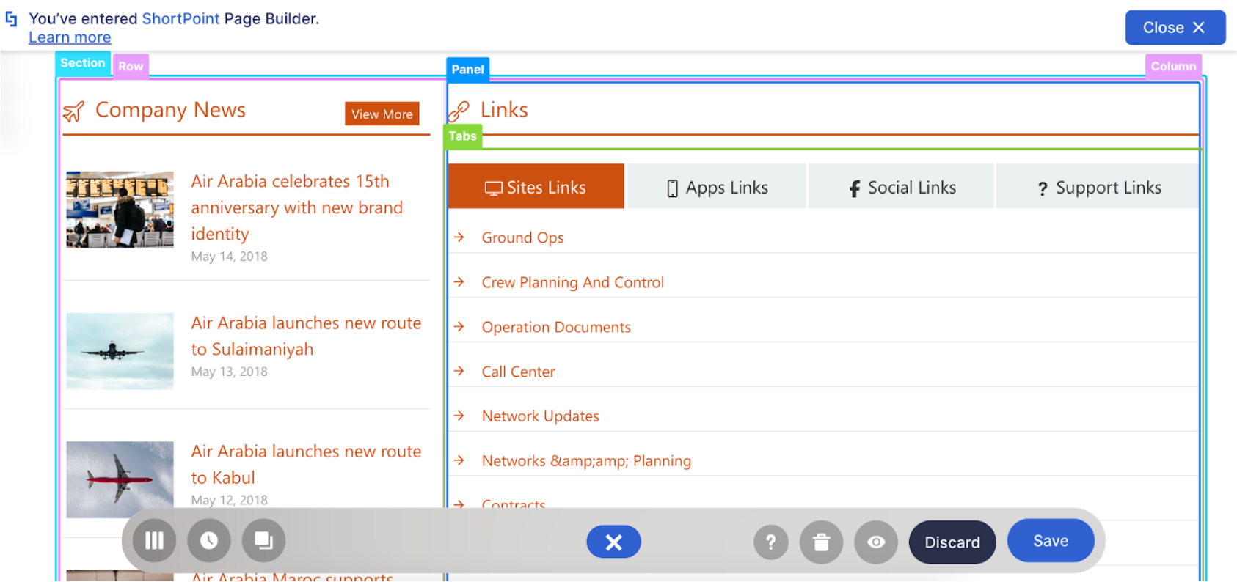1237x582 pixels.
Task: Select the Row label tag
Action: click(x=131, y=66)
